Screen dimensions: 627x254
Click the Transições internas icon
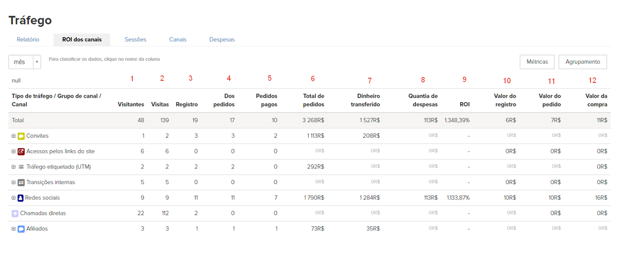pyautogui.click(x=21, y=183)
